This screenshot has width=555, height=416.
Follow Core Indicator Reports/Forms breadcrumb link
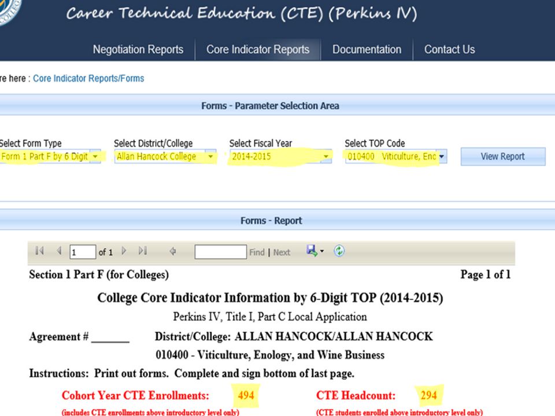pyautogui.click(x=88, y=78)
